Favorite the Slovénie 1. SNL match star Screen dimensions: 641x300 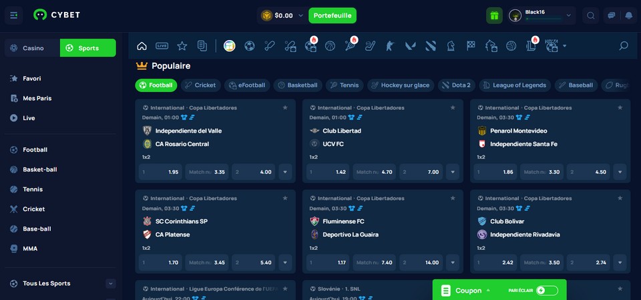[620, 289]
